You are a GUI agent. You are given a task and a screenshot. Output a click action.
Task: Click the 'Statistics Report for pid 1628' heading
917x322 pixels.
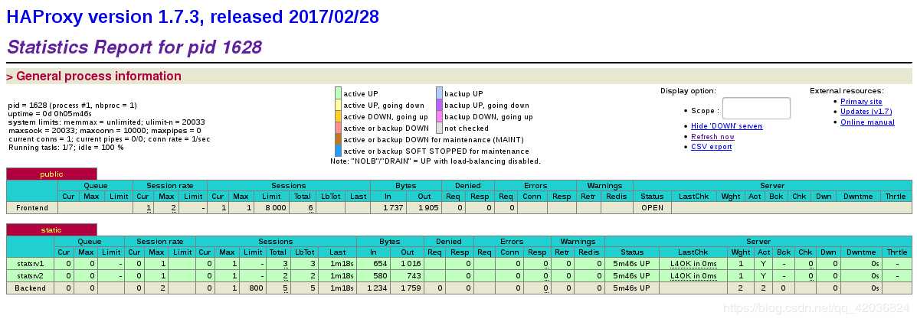tap(135, 47)
